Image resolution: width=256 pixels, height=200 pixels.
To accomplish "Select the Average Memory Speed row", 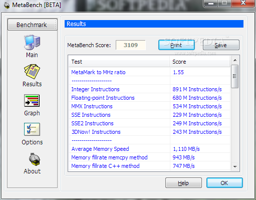I will tap(149, 149).
